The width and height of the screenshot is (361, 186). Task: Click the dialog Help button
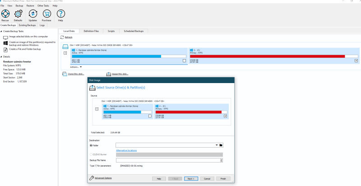159,179
